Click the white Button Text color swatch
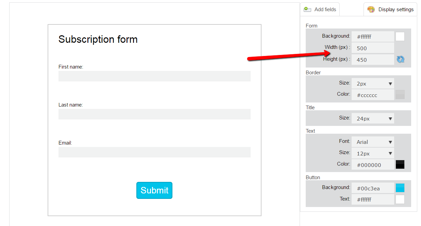The width and height of the screenshot is (421, 226). pos(400,199)
